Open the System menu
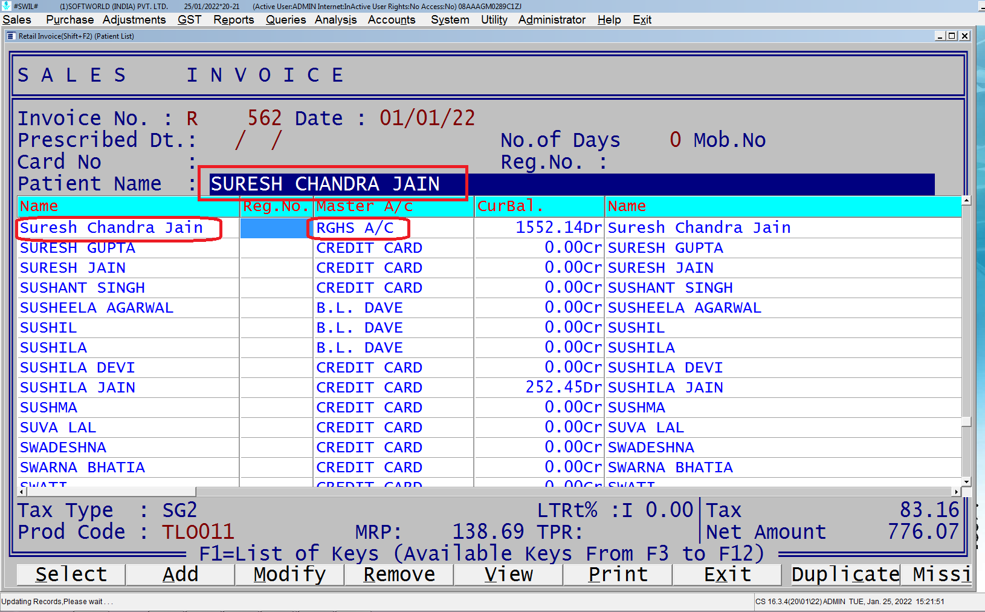Viewport: 985px width, 612px height. point(450,20)
